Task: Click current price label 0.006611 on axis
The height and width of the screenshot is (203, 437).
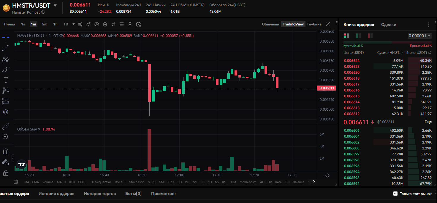Action: click(326, 88)
